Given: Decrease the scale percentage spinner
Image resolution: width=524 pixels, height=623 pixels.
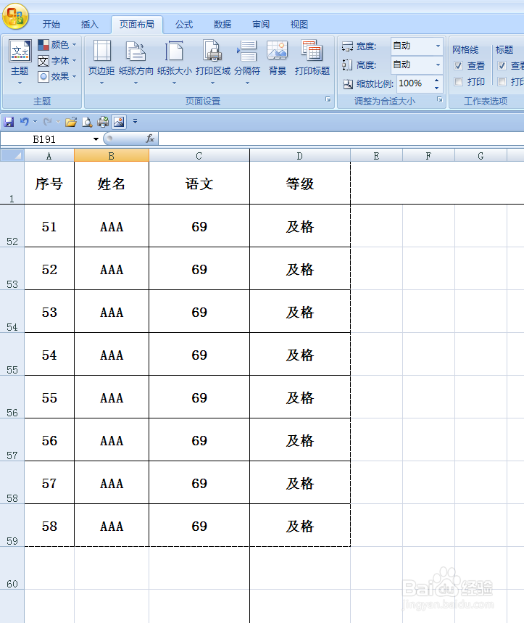Looking at the screenshot, I should tap(436, 88).
